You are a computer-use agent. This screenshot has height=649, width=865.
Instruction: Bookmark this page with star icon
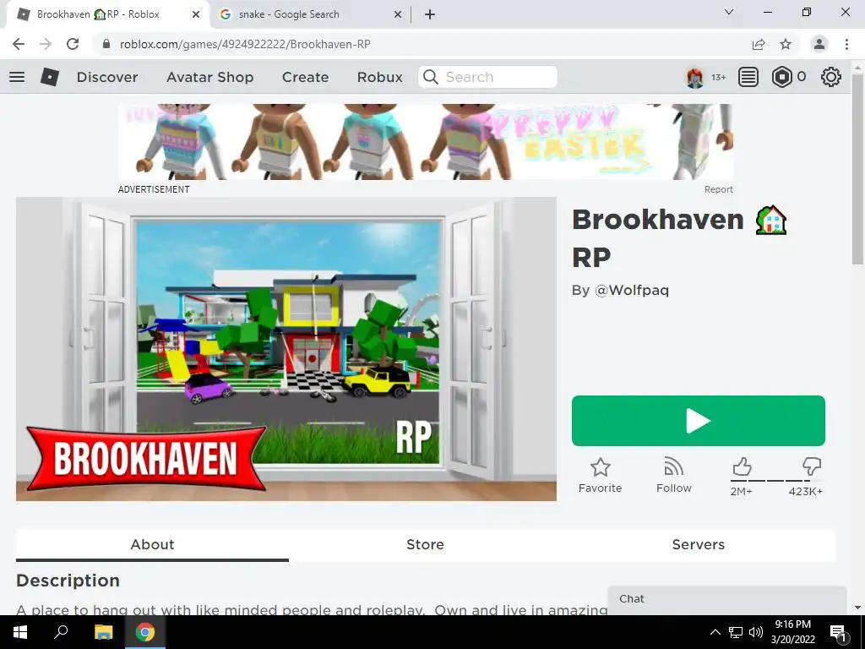coord(786,44)
